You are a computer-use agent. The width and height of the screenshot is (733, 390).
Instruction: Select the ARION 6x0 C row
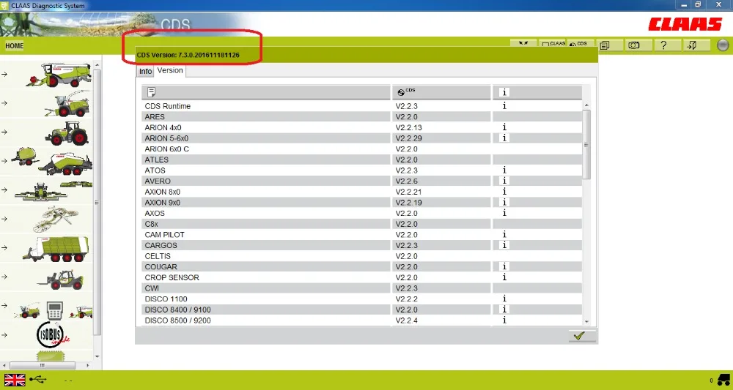362,149
